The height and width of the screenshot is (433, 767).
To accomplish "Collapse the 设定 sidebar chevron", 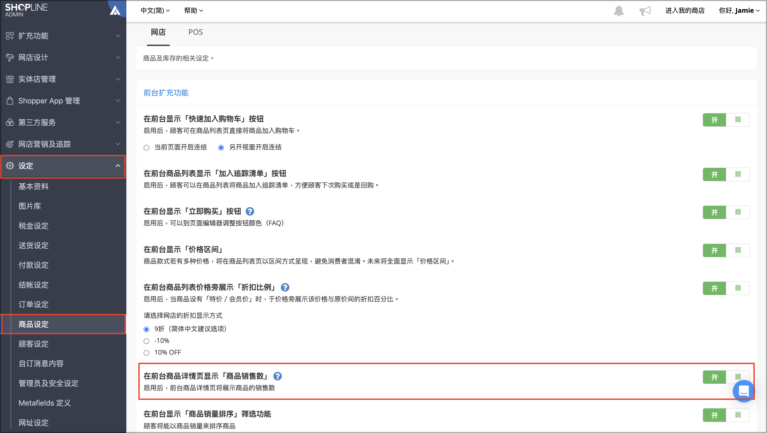I will point(118,166).
